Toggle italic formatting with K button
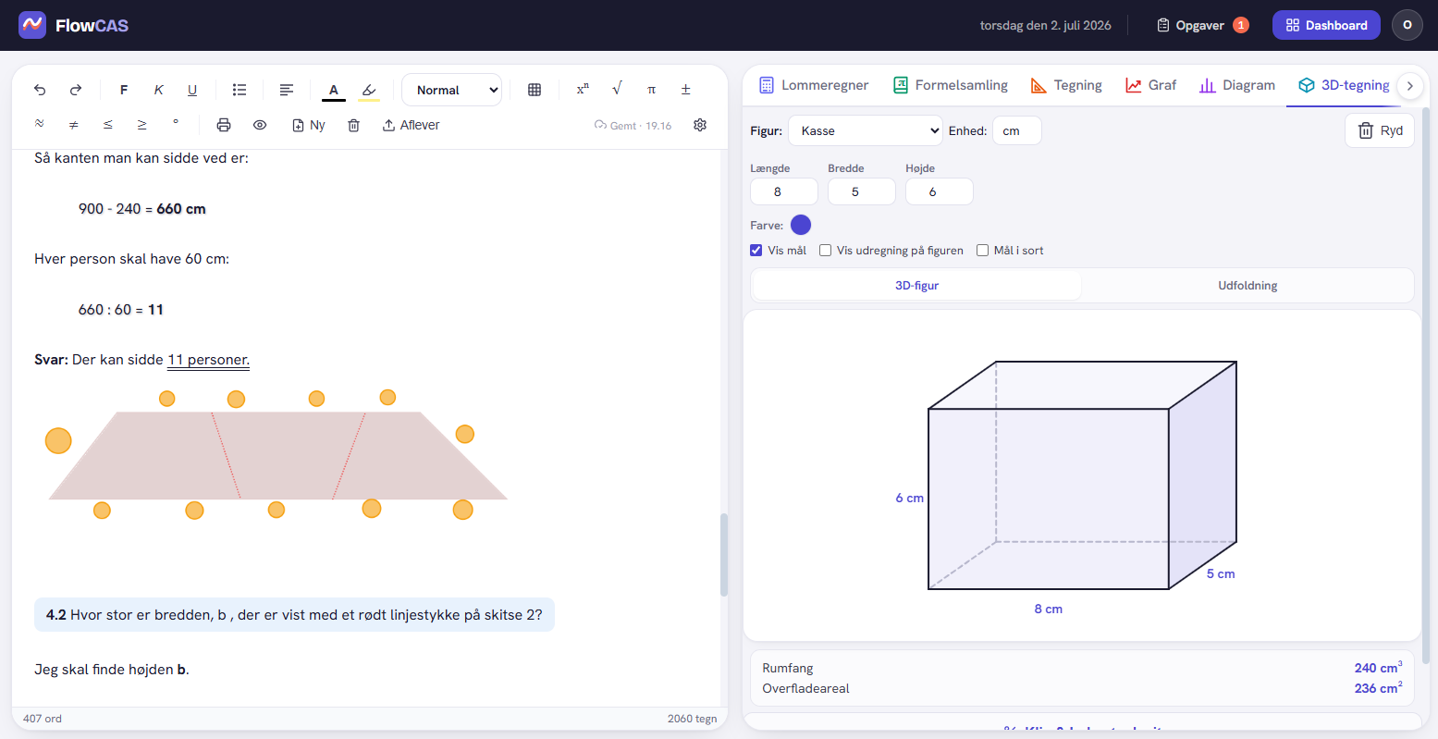Viewport: 1438px width, 739px height. (158, 90)
